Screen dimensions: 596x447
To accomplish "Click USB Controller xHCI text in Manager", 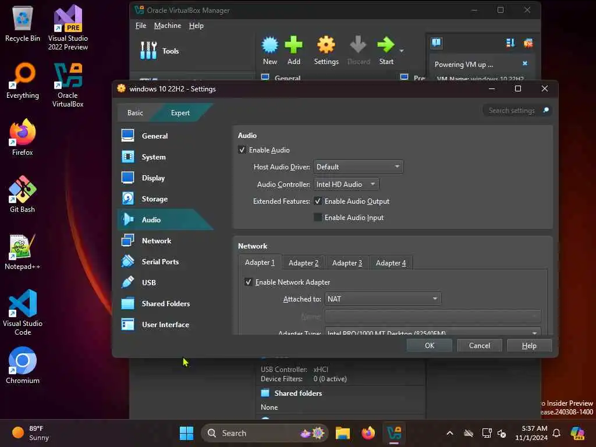I will (294, 369).
